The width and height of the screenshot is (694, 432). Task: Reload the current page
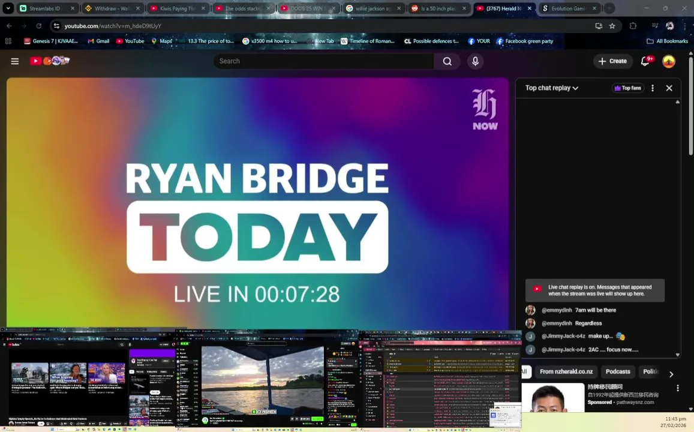tap(39, 26)
